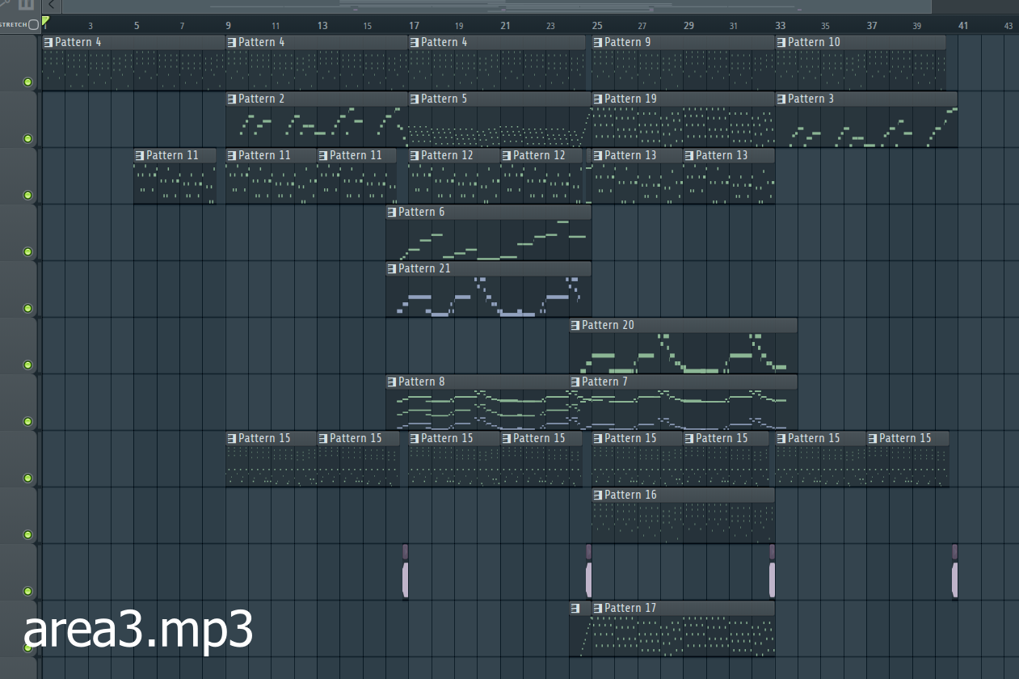Open the clip menu icon of Pattern 10
Image resolution: width=1019 pixels, height=679 pixels.
pos(781,42)
